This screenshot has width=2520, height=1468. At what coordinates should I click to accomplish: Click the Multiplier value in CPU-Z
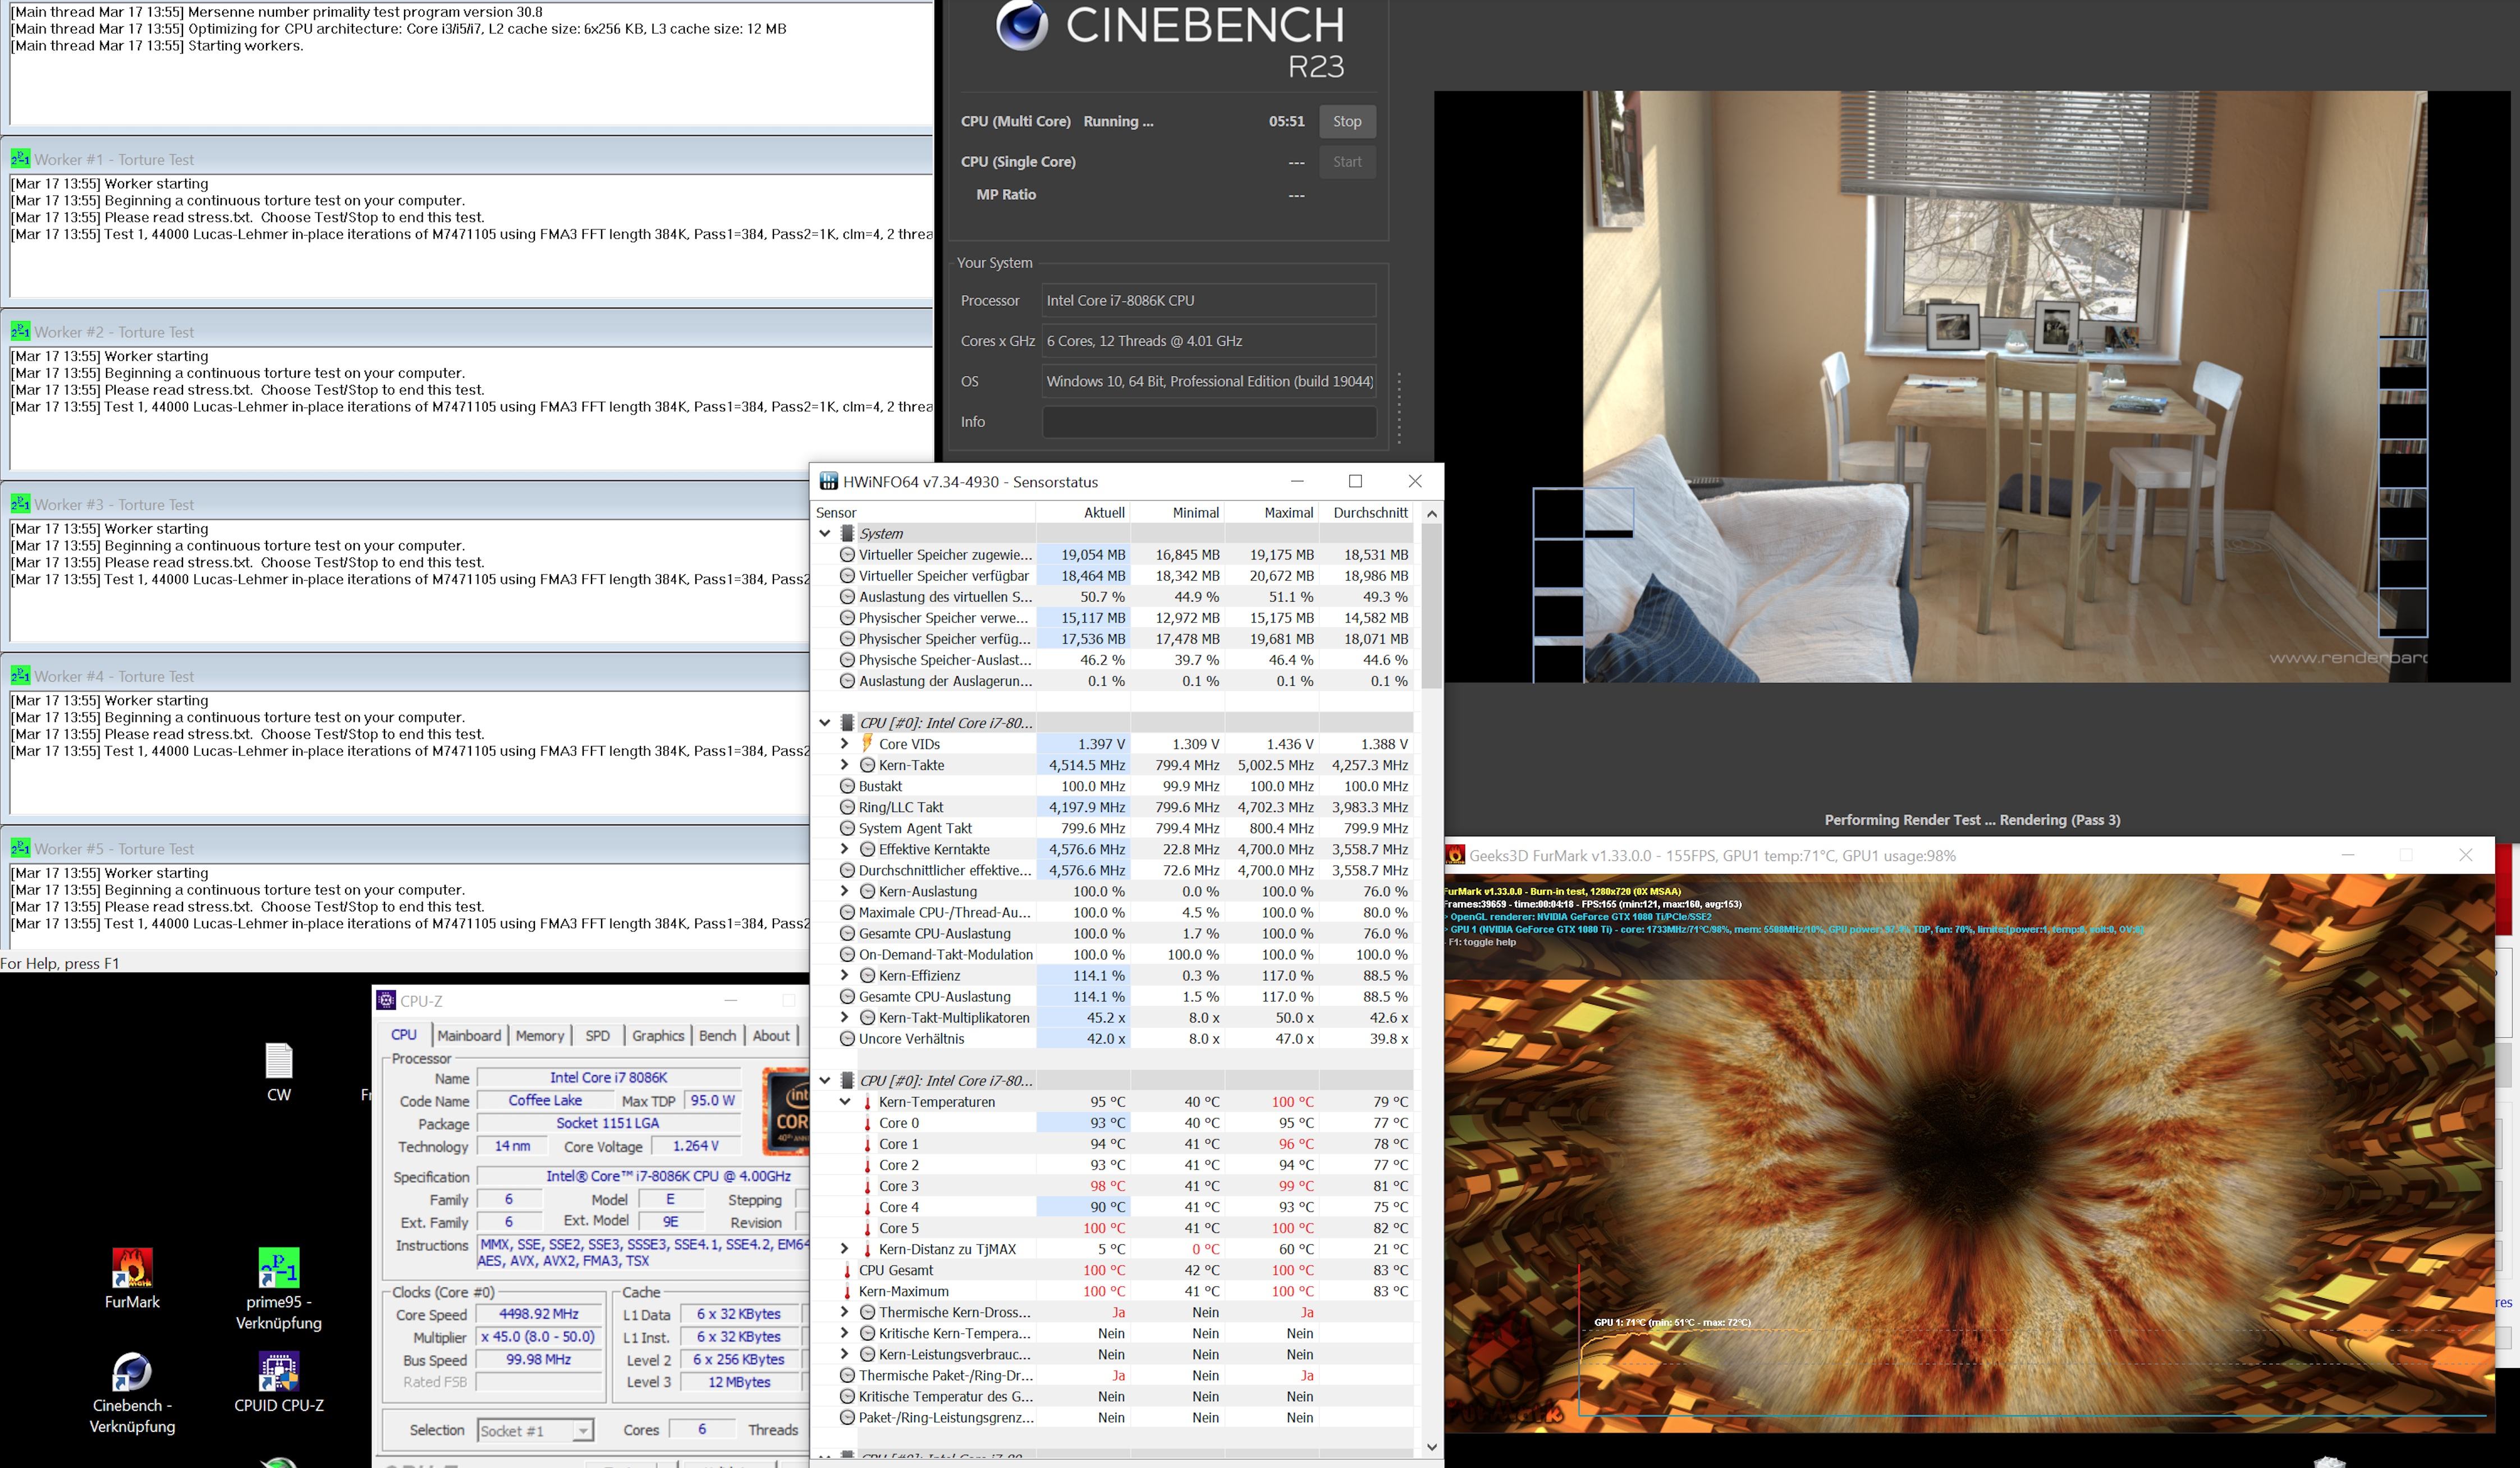(539, 1337)
